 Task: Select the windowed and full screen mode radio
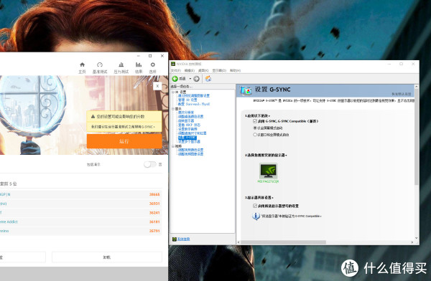point(255,135)
